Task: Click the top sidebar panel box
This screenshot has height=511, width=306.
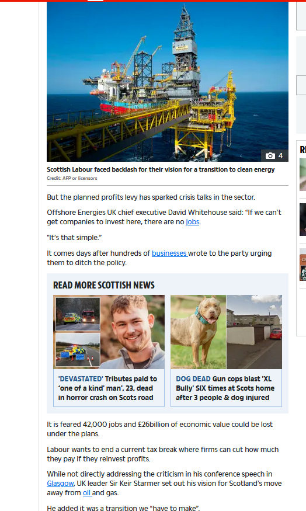Action: coord(301,16)
